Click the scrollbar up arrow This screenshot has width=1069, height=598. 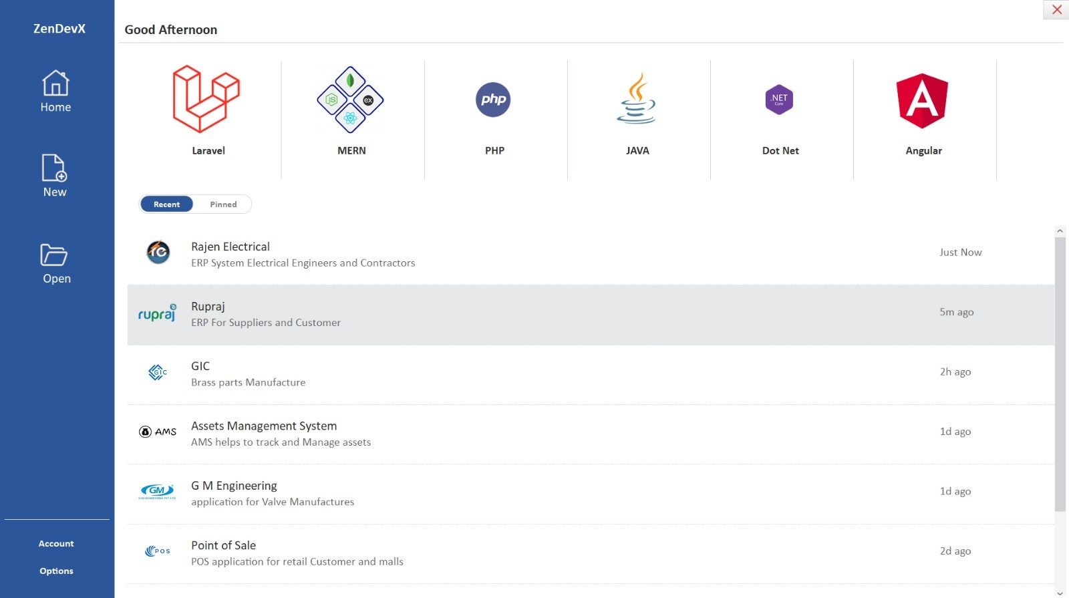(x=1060, y=231)
